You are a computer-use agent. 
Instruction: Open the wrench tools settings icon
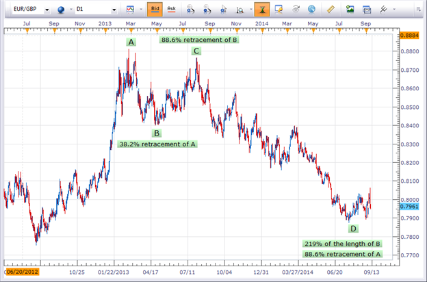pyautogui.click(x=383, y=10)
